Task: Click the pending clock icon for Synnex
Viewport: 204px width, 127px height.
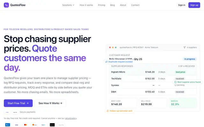Action: click(176, 85)
